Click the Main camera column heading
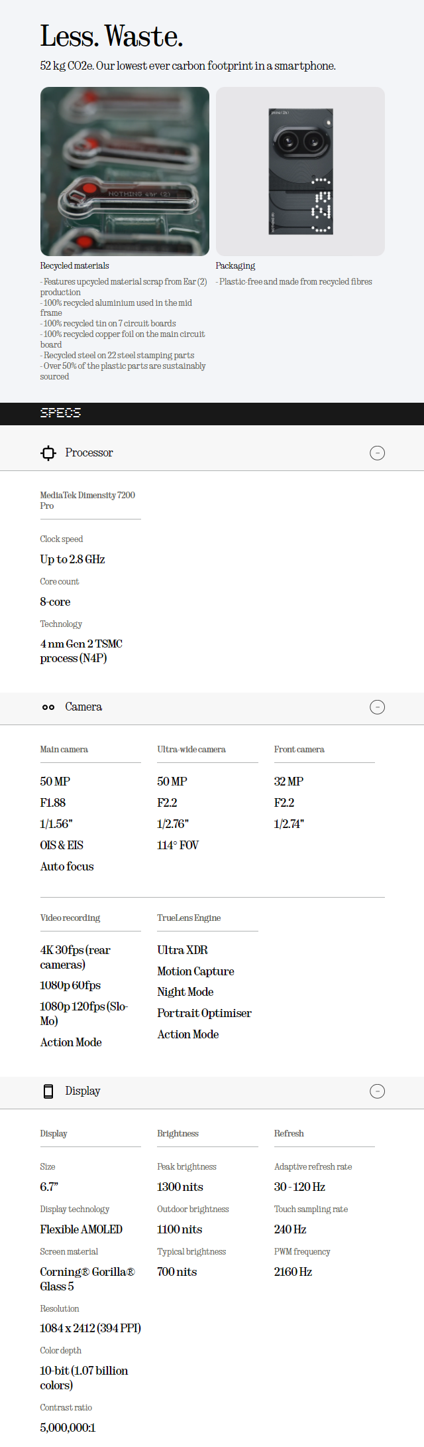 [64, 750]
